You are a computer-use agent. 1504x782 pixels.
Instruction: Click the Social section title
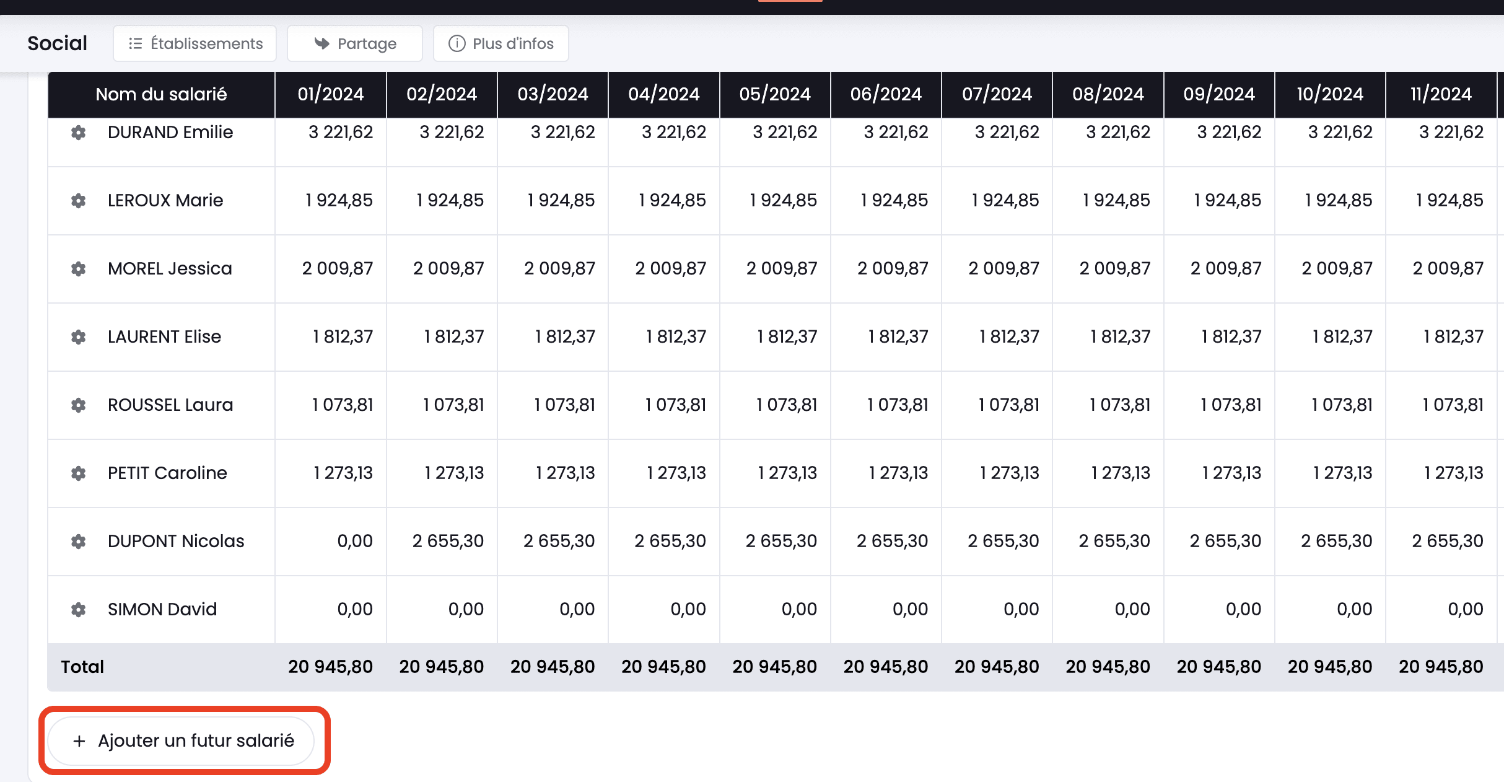[57, 43]
